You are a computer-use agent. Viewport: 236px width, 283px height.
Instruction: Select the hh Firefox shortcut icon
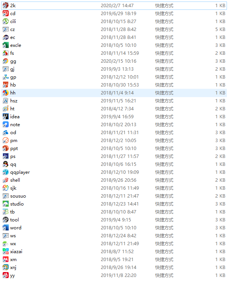6,93
